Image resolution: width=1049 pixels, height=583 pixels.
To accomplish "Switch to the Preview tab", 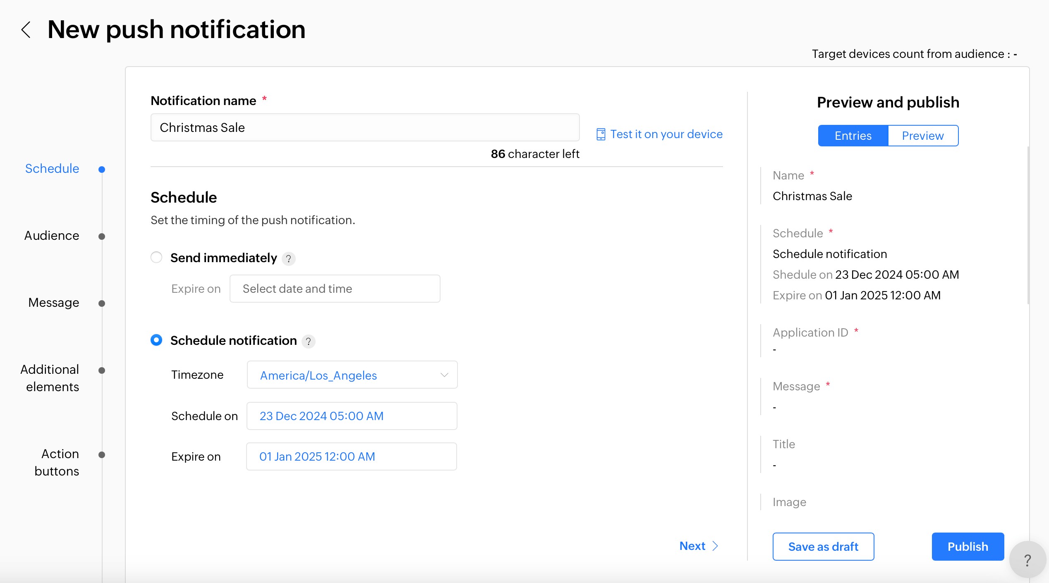I will click(x=922, y=136).
